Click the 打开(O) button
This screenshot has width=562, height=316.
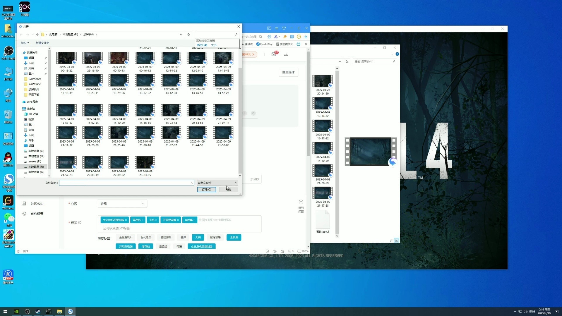(x=206, y=190)
